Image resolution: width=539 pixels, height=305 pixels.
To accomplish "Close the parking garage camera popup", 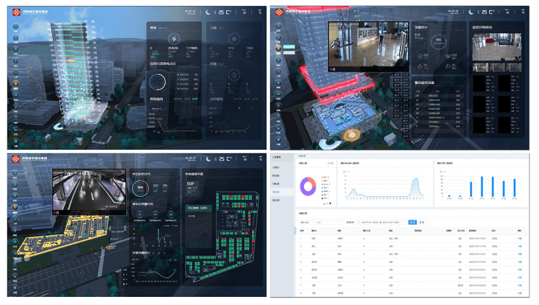I will 123,172.
